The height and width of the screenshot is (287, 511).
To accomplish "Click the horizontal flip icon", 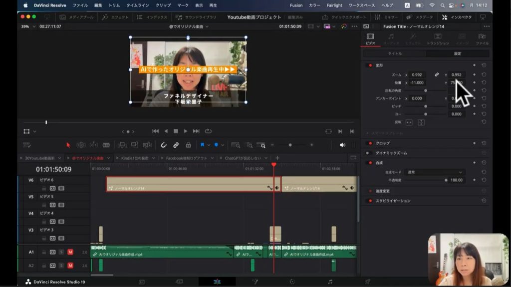I will click(x=409, y=122).
